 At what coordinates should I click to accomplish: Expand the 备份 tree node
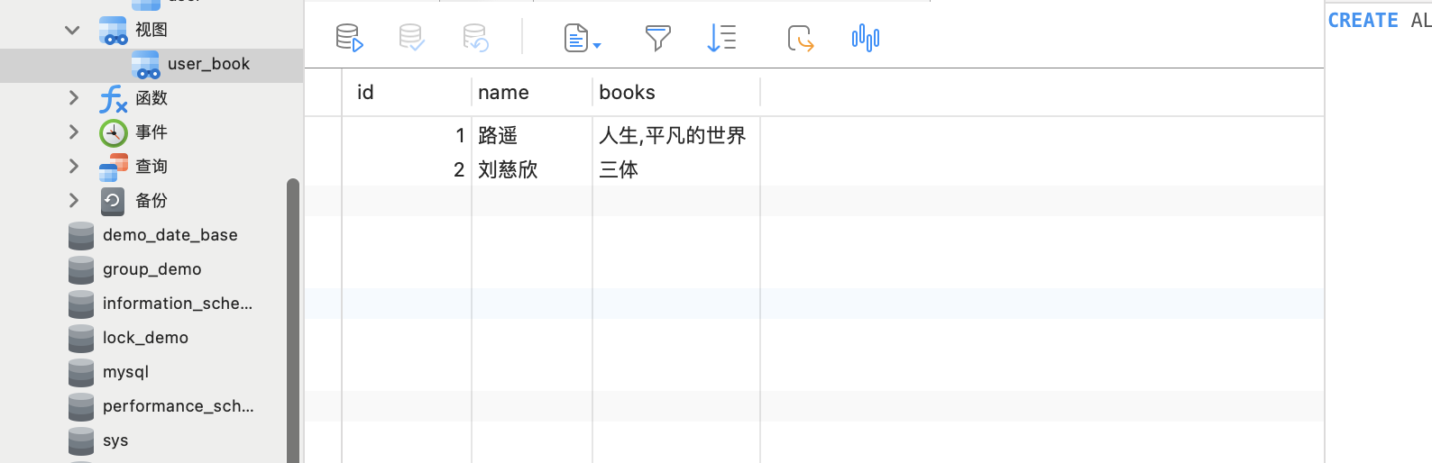click(x=74, y=200)
